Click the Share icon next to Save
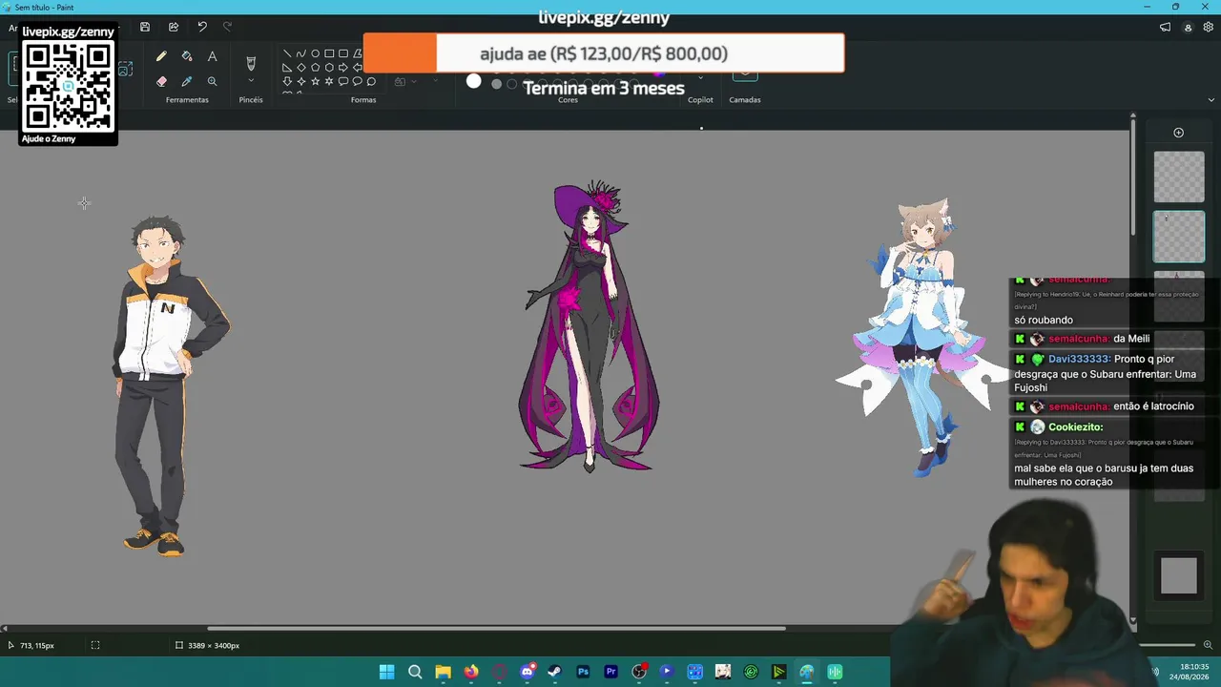1221x687 pixels. (x=174, y=27)
